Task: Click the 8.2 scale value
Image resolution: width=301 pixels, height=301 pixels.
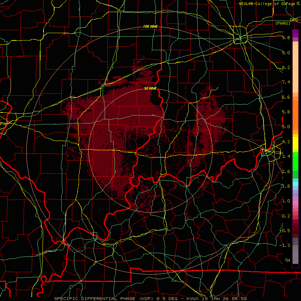Action: point(286,67)
